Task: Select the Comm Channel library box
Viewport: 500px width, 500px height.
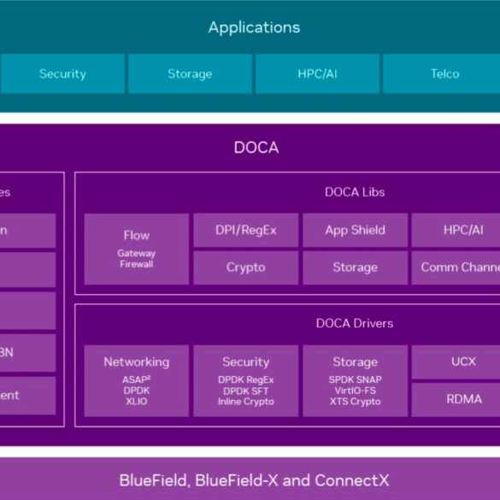Action: pos(456,268)
